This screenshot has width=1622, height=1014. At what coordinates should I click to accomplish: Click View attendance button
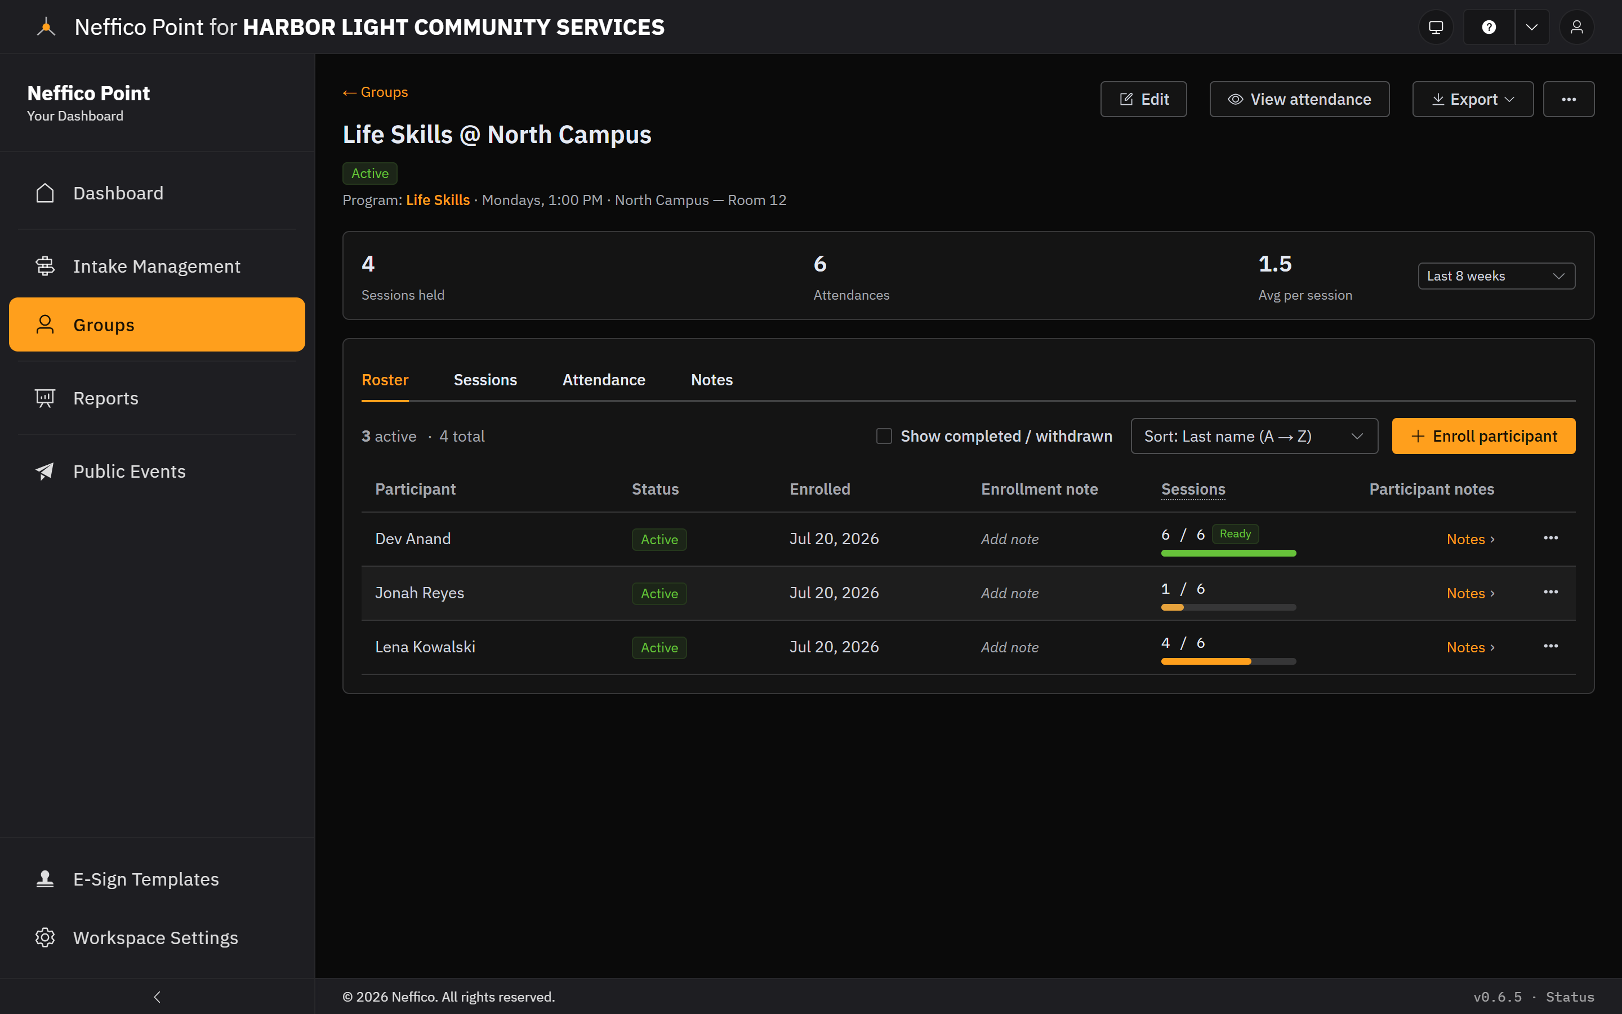tap(1299, 99)
